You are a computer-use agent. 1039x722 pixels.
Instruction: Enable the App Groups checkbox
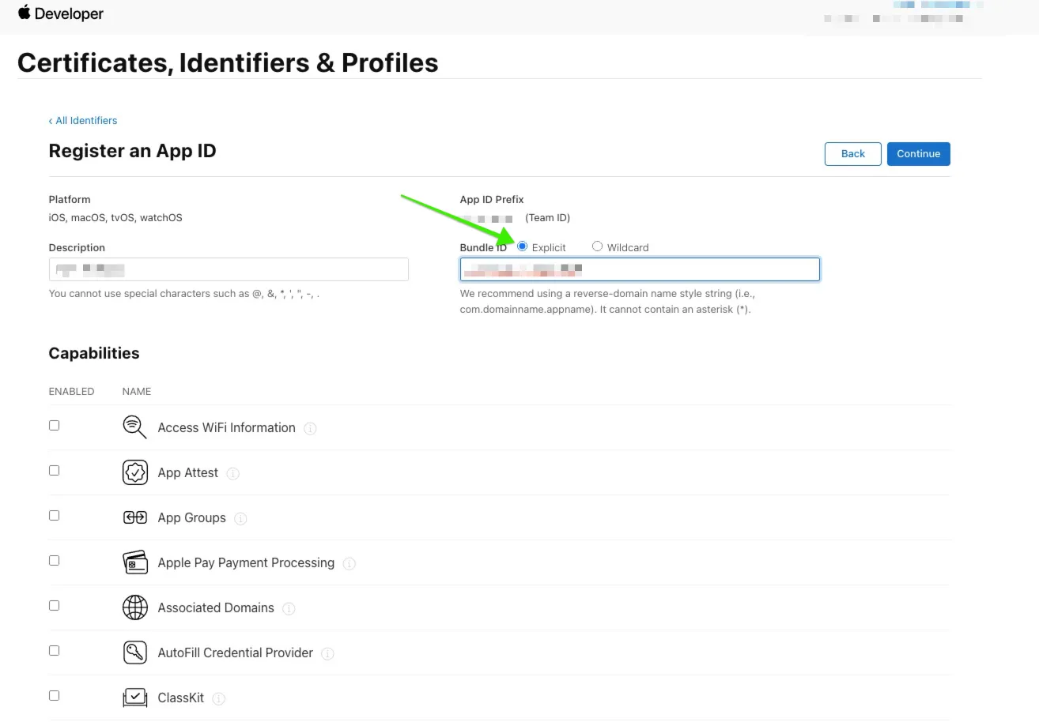(54, 515)
